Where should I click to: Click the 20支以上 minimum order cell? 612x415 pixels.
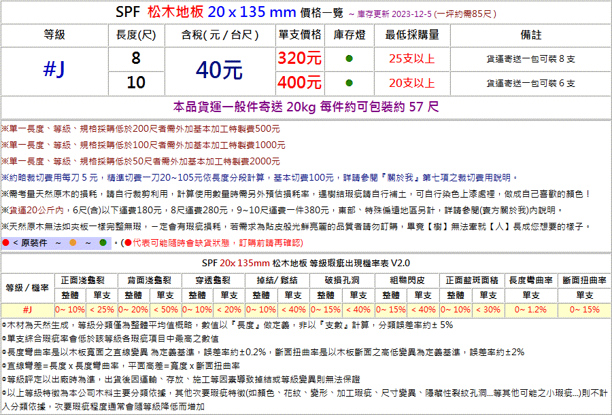pos(412,83)
